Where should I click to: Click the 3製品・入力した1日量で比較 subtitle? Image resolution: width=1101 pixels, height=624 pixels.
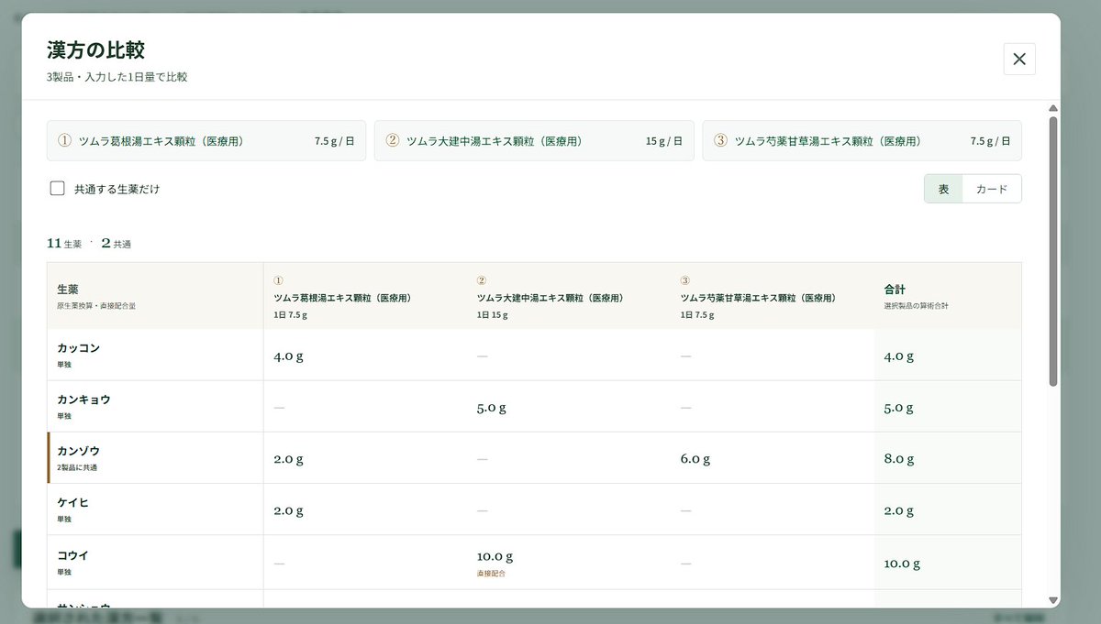(117, 77)
